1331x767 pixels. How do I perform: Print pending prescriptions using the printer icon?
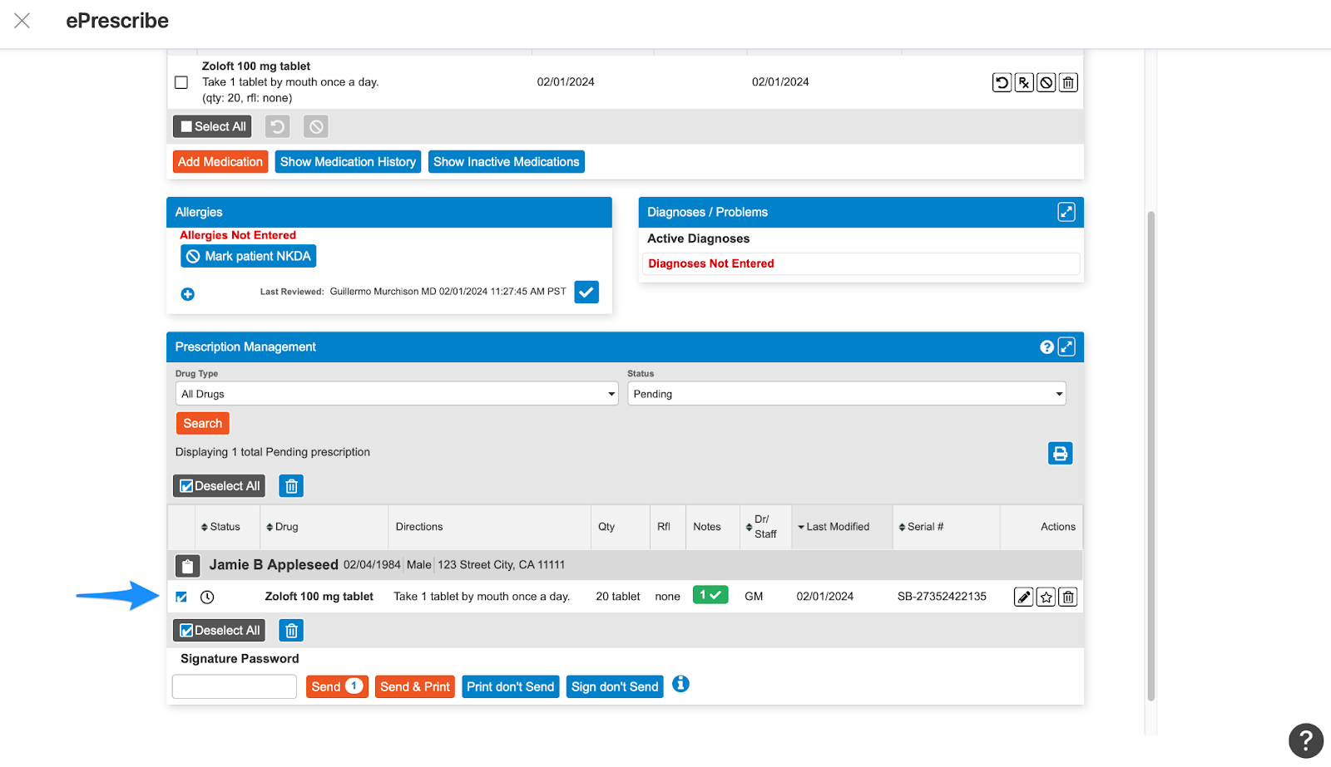pos(1059,453)
